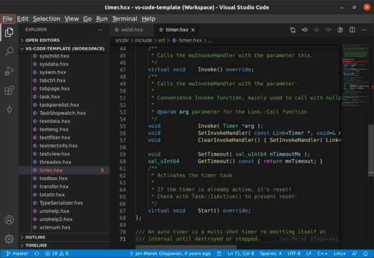Open the Edit menu
This screenshot has width=374, height=258.
(22, 19)
